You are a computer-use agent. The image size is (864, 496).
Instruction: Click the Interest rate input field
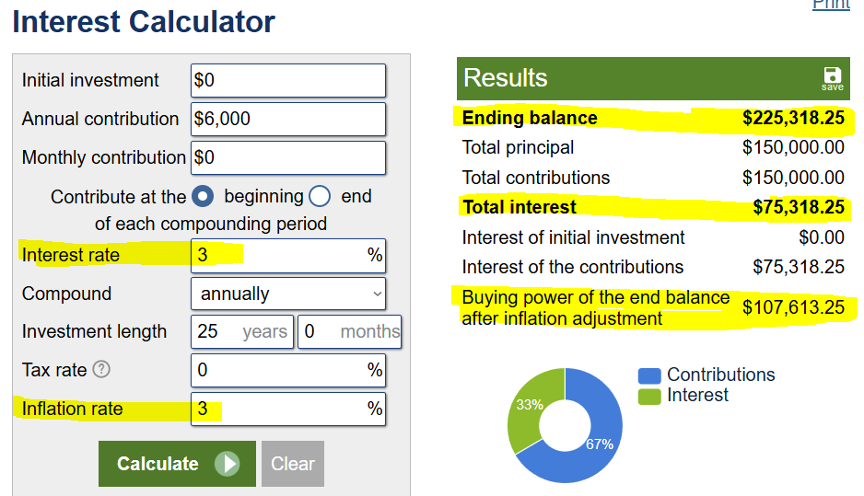point(288,256)
